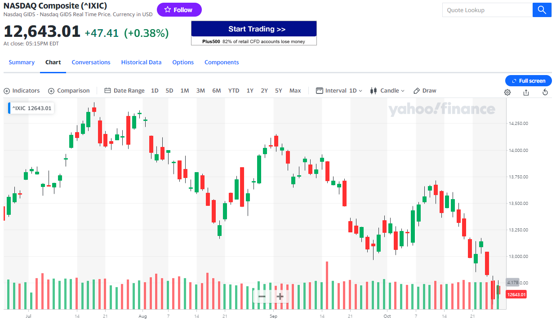556x320 pixels.
Task: Set chart range to 2Y
Action: click(264, 91)
